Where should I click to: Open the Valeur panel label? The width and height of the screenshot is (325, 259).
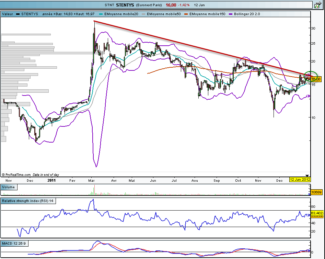click(x=8, y=14)
